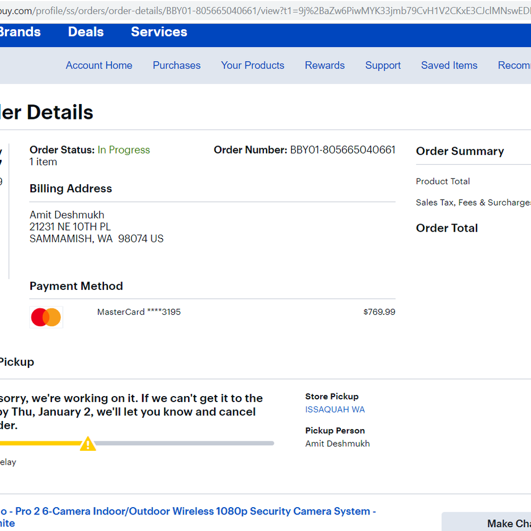This screenshot has height=531, width=531.
Task: Click the Sales Tax, Fees & Surcharges label
Action: (x=473, y=202)
